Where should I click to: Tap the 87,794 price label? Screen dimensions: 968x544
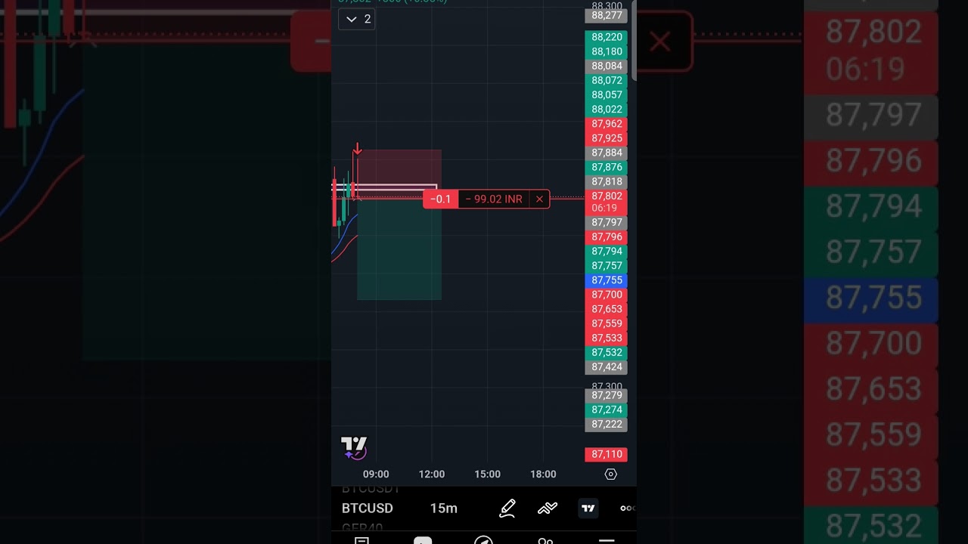click(x=607, y=251)
